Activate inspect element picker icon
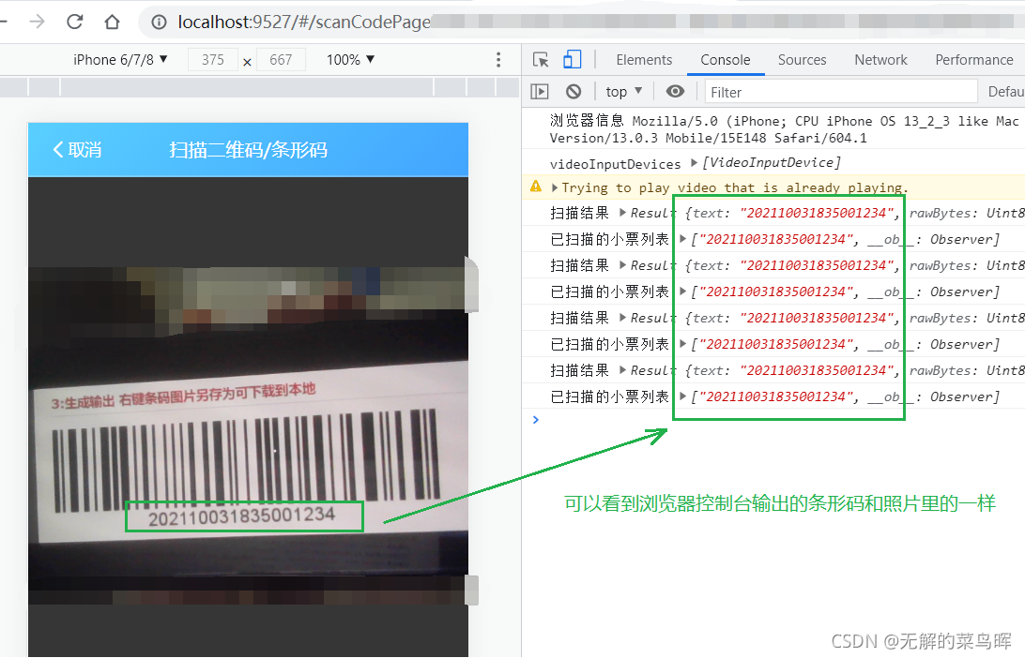This screenshot has height=658, width=1025. point(541,59)
